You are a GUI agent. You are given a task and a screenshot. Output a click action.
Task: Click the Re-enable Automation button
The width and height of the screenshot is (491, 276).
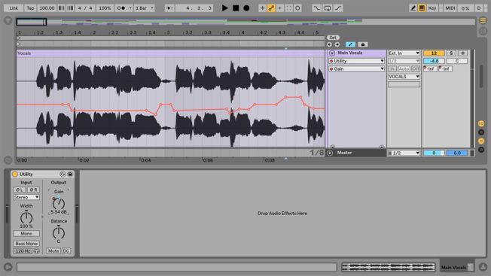(280, 8)
